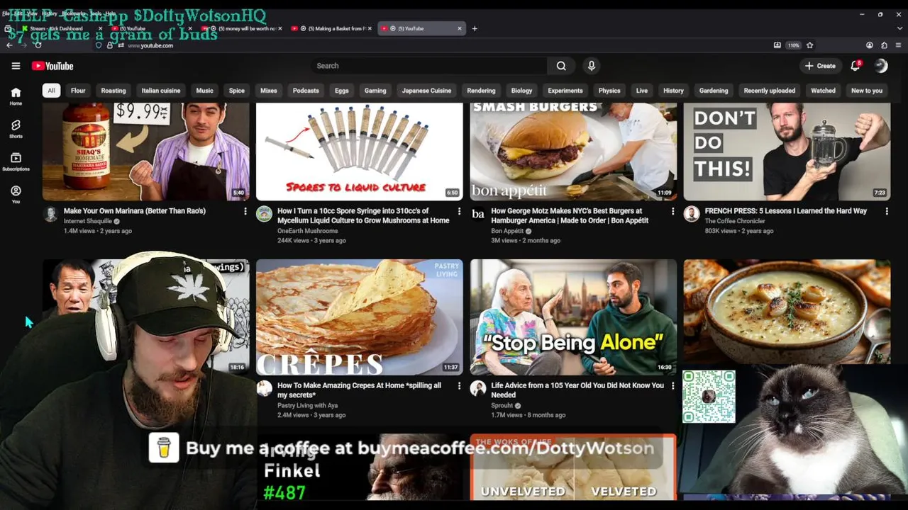Image resolution: width=908 pixels, height=510 pixels.
Task: Open the Gardening filter chip
Action: coord(714,91)
